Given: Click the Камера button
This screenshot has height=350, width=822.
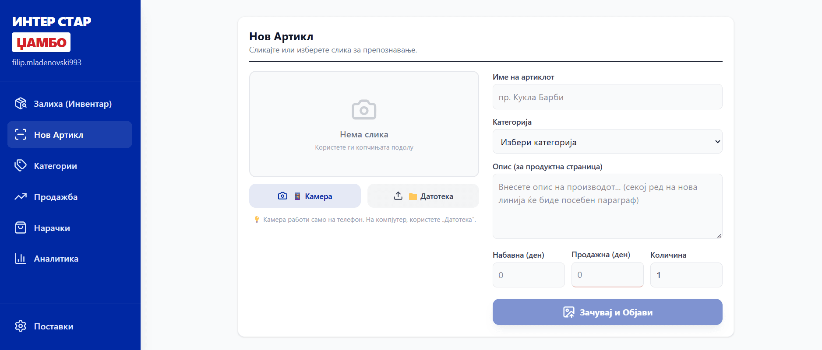Looking at the screenshot, I should tap(305, 196).
